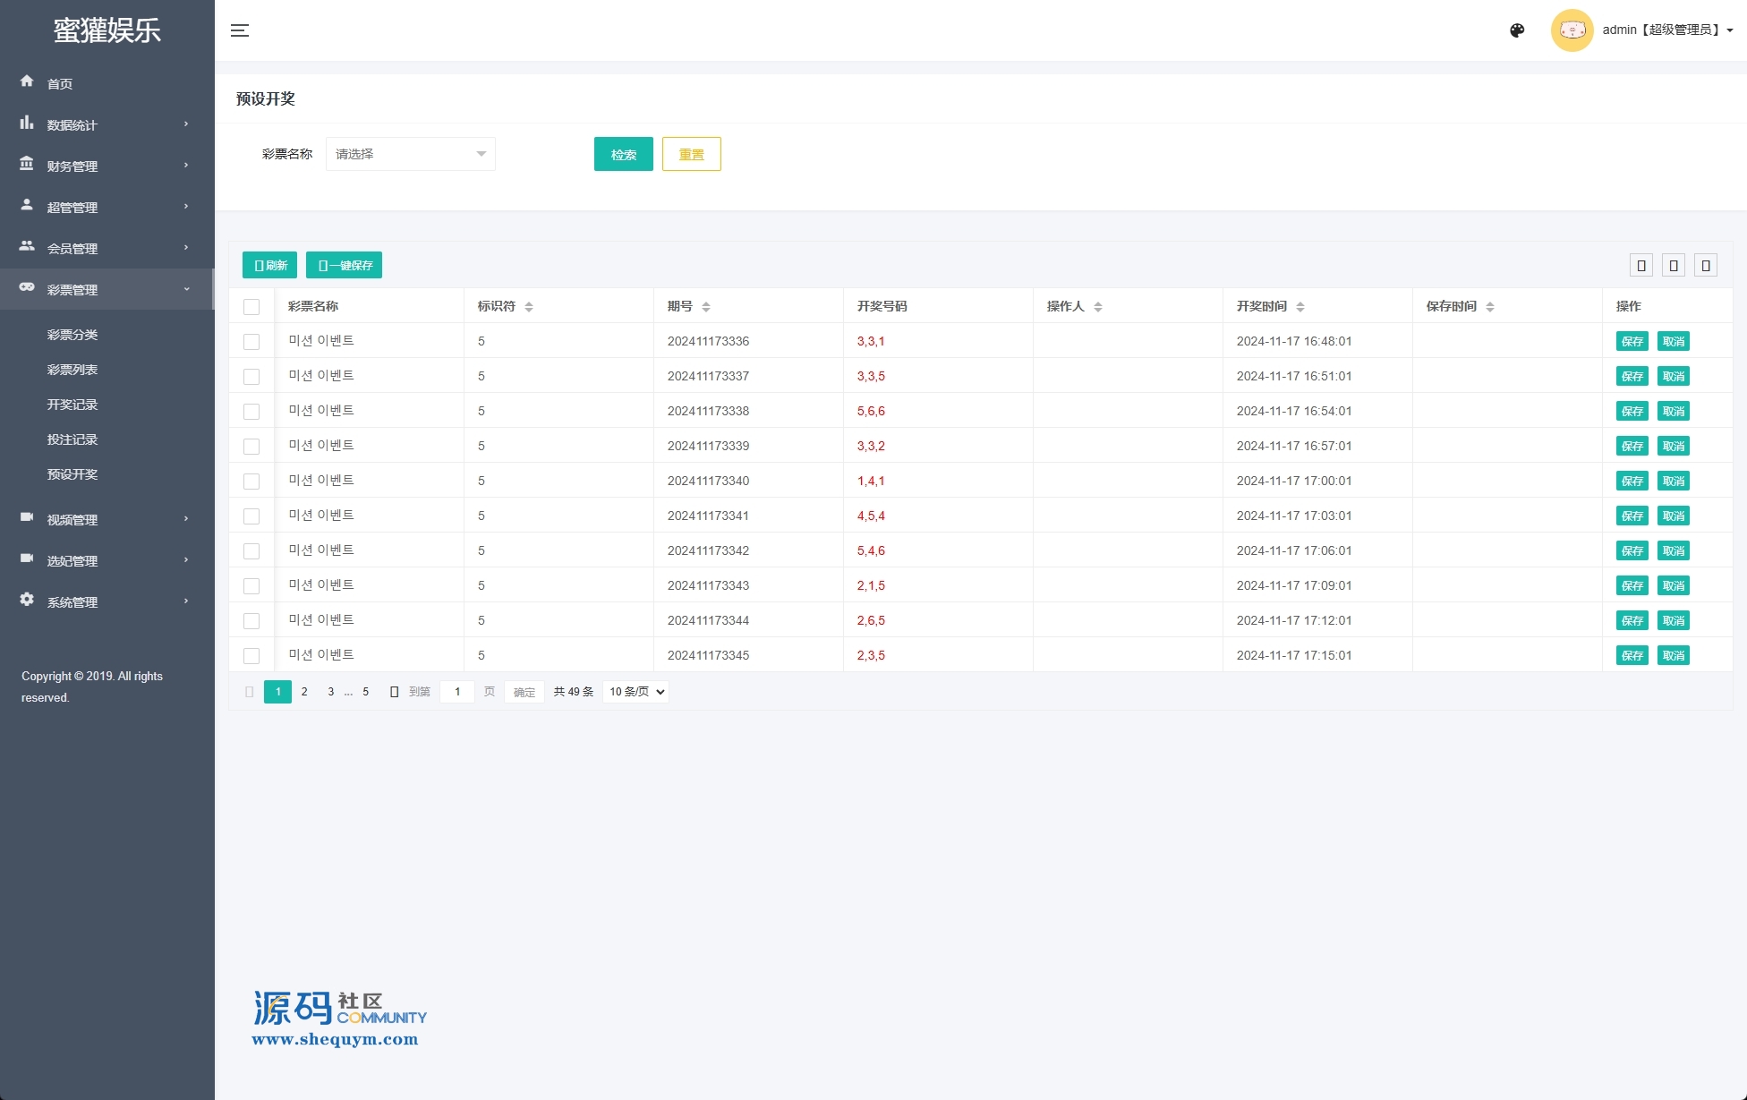Image resolution: width=1747 pixels, height=1100 pixels.
Task: Open 开奖记录 submenu item
Action: [72, 405]
